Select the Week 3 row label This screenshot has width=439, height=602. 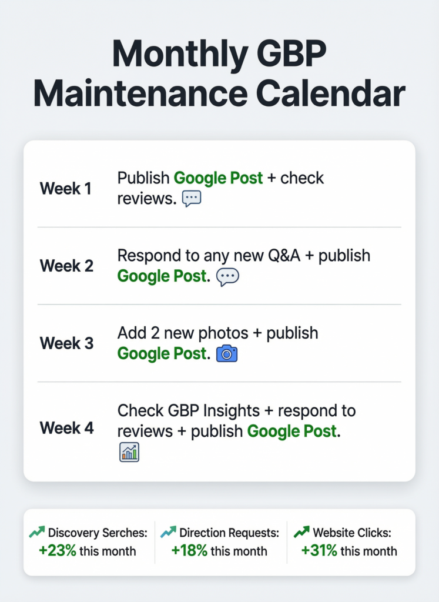coord(67,343)
